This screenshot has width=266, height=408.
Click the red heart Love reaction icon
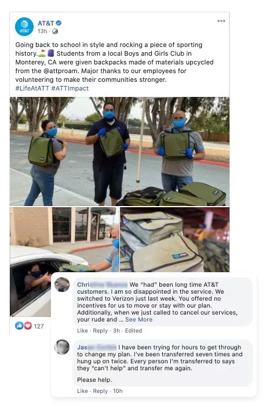coord(28,326)
